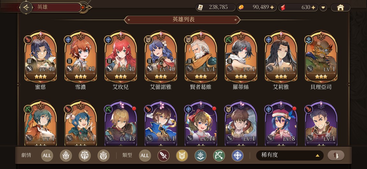Screen dimensions: 367x169
Task: Select the bow class filter icon
Action: [219, 156]
